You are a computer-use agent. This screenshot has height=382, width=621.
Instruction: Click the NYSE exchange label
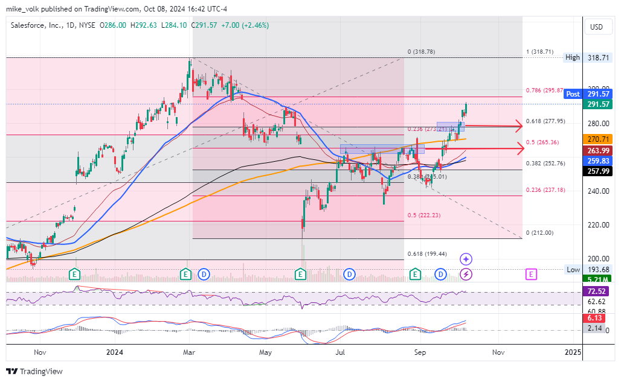tap(87, 25)
